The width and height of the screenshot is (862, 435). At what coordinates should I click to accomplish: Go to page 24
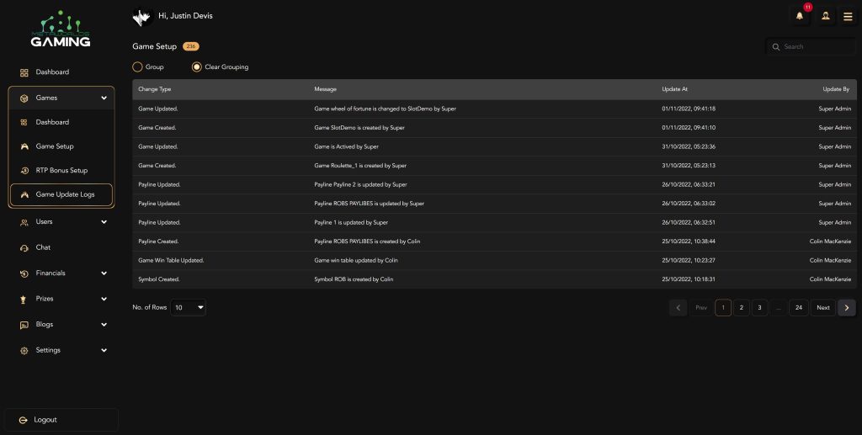pyautogui.click(x=799, y=308)
